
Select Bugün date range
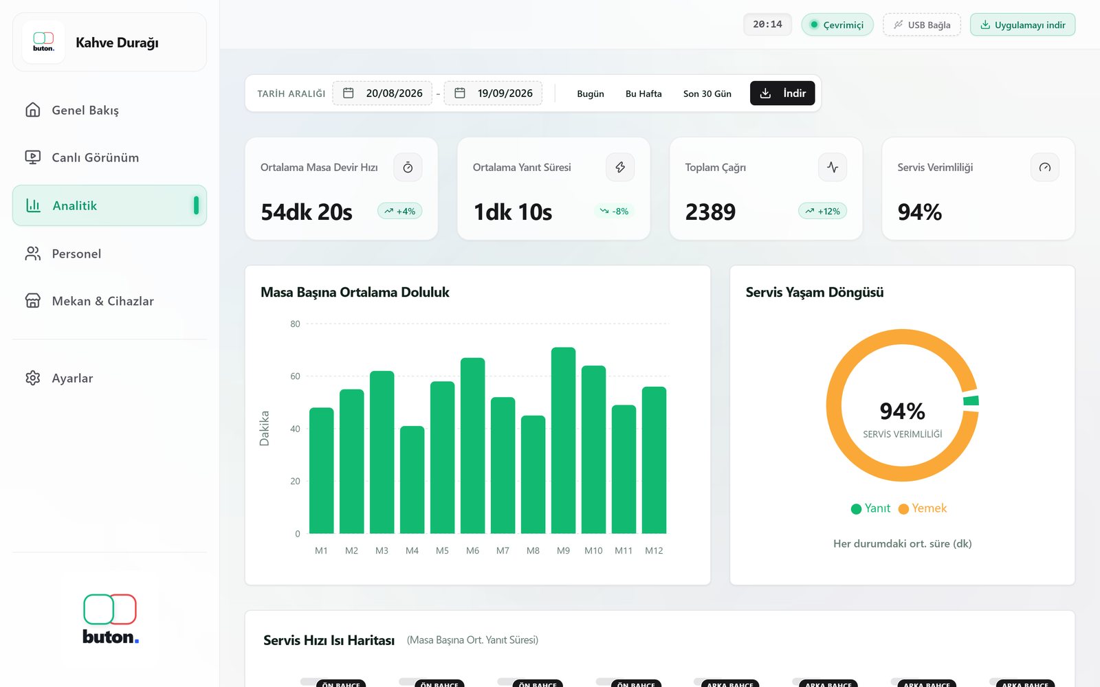tap(591, 93)
